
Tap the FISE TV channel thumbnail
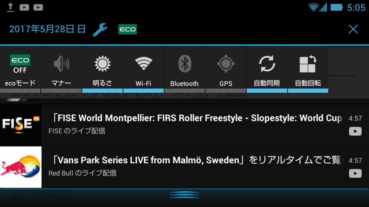[21, 125]
